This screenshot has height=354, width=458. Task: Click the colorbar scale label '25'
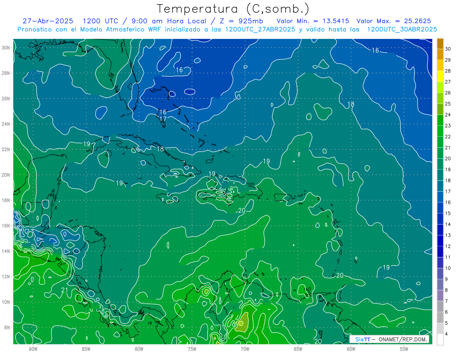(448, 104)
